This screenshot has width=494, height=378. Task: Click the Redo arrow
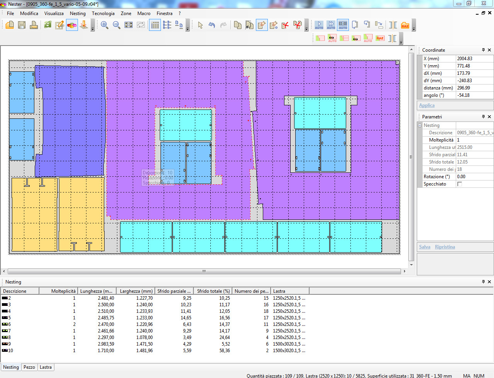[224, 25]
